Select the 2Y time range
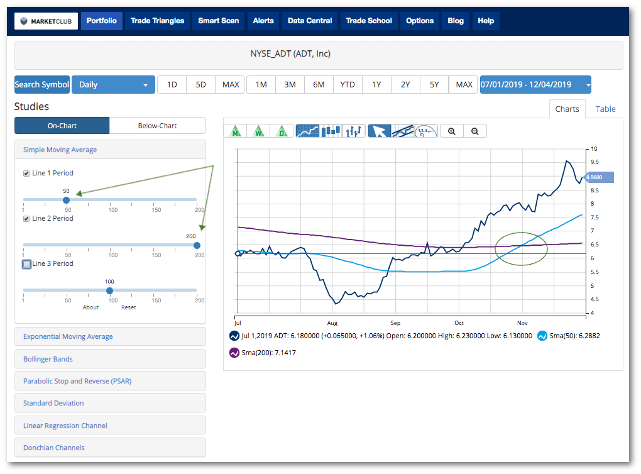The width and height of the screenshot is (641, 474). [405, 85]
